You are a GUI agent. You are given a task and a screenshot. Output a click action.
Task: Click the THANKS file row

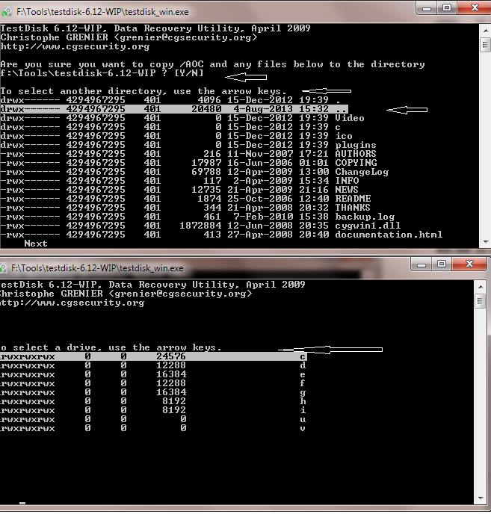point(185,208)
